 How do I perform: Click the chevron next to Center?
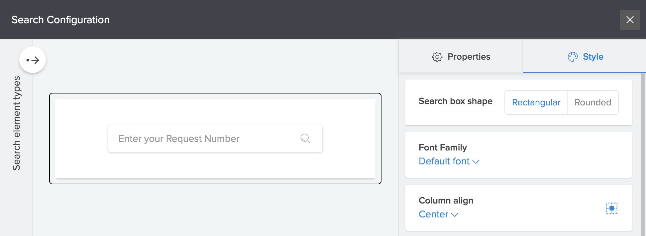point(455,215)
